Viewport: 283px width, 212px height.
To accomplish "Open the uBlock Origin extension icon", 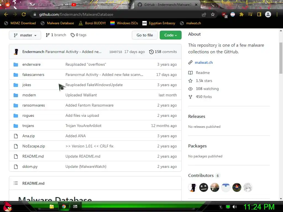I will (x=224, y=15).
